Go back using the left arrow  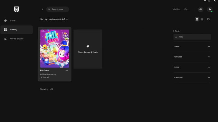point(43,9)
